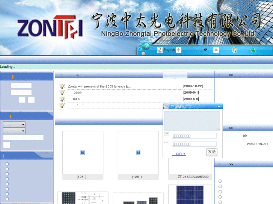This screenshot has width=273, height=204.
Task: Select the second radio option in poll
Action: (220, 186)
